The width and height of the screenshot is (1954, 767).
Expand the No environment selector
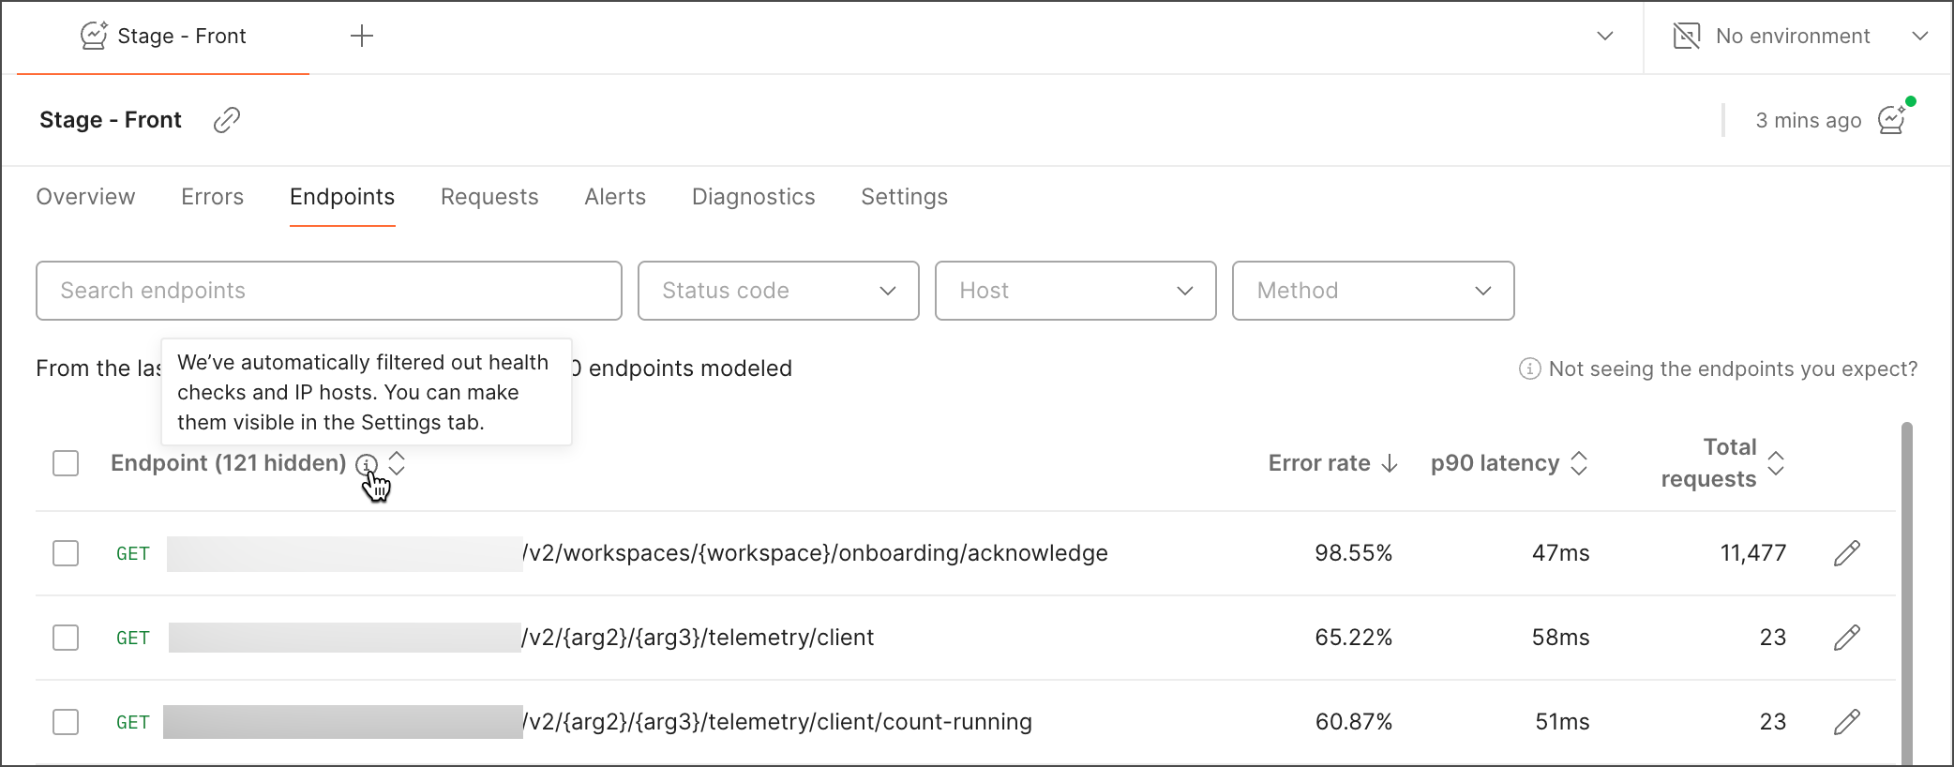[1920, 36]
